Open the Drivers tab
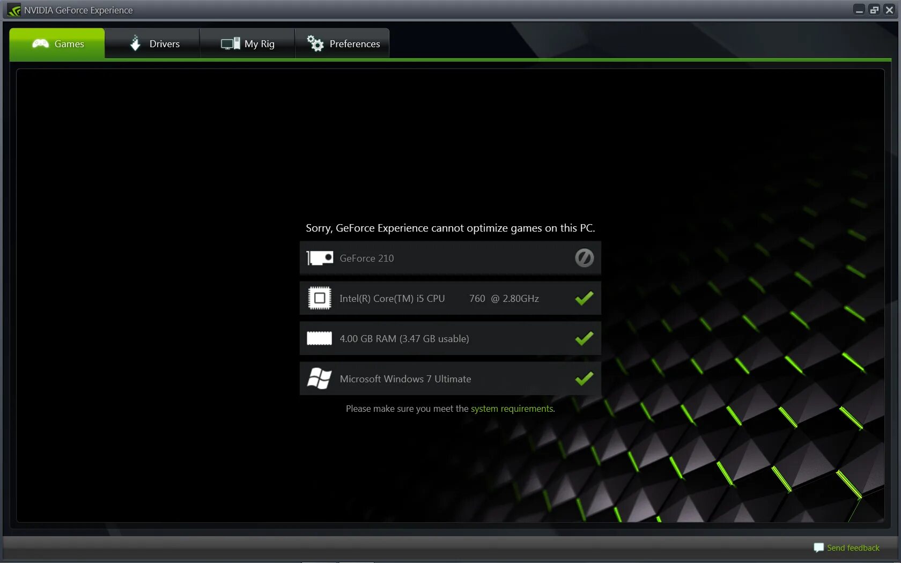901x563 pixels. coord(152,43)
